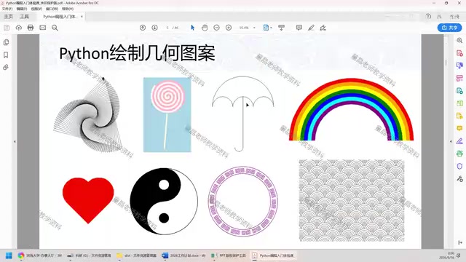
Task: Switch to the Chrome browser taskbar item
Action: 40,255
